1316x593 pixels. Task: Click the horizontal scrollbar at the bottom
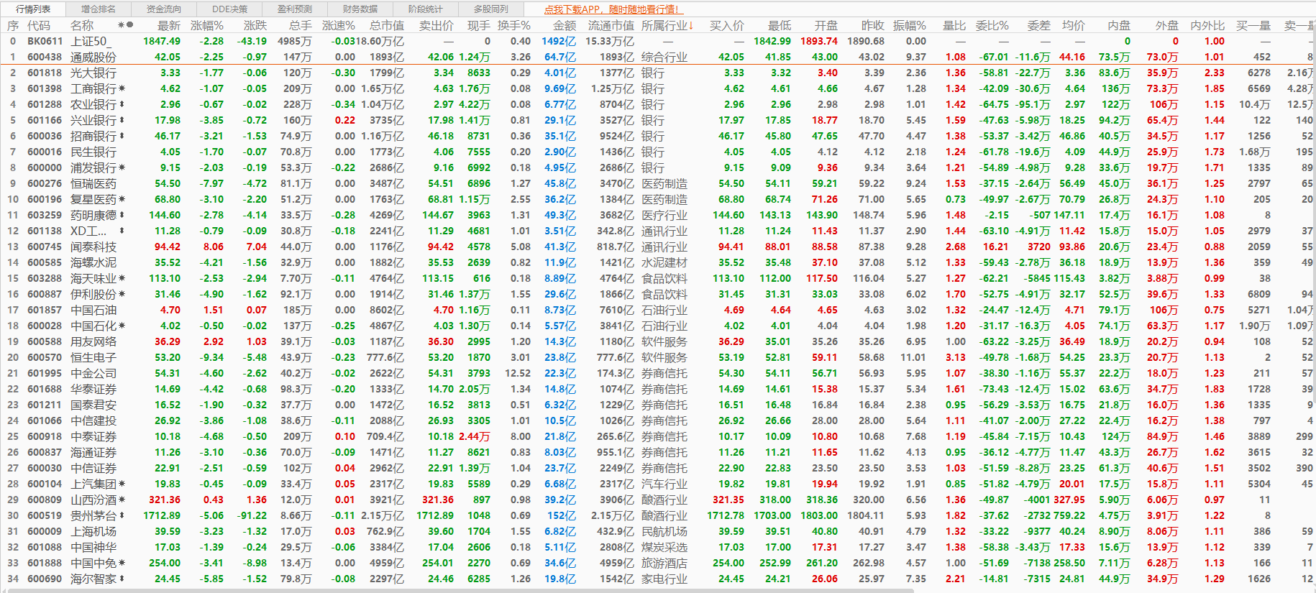coord(460,590)
